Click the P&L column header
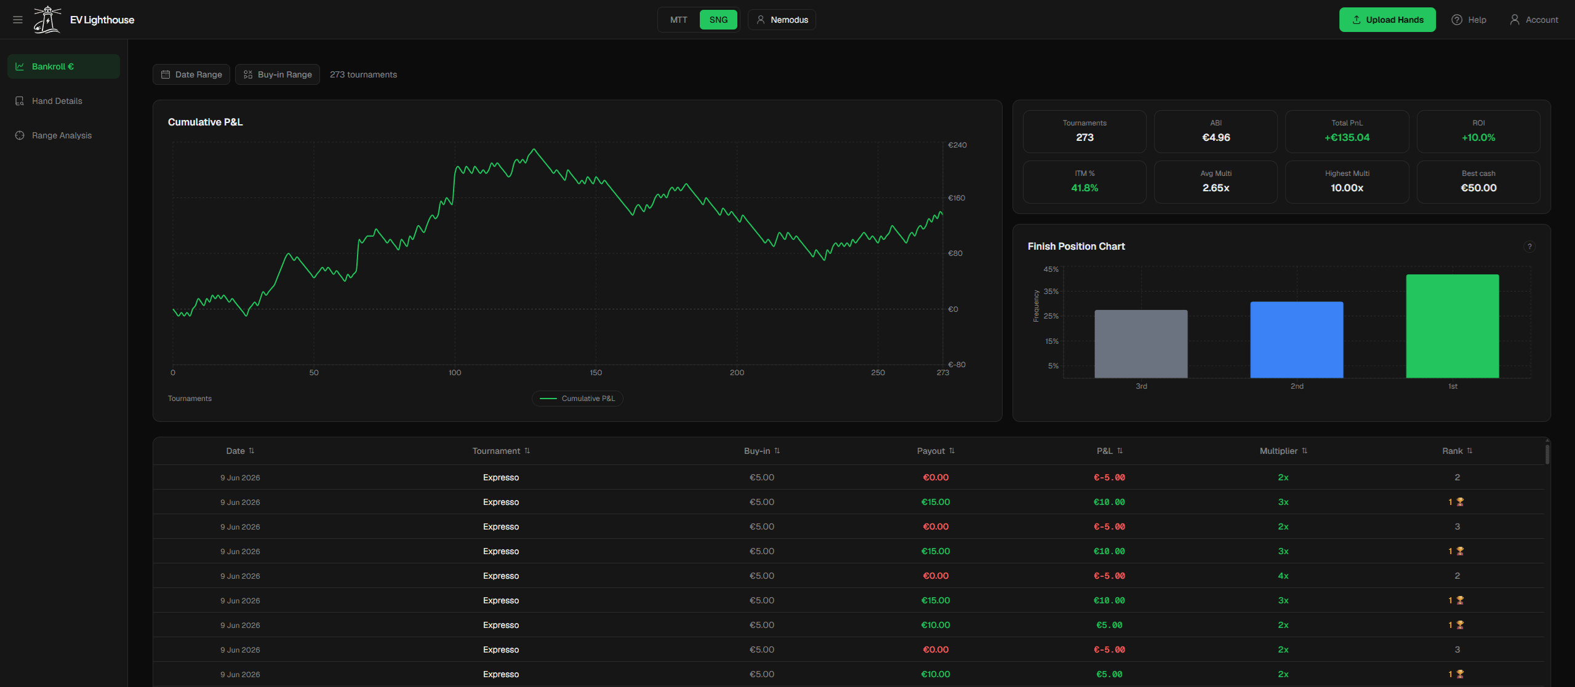This screenshot has height=687, width=1575. pyautogui.click(x=1110, y=451)
